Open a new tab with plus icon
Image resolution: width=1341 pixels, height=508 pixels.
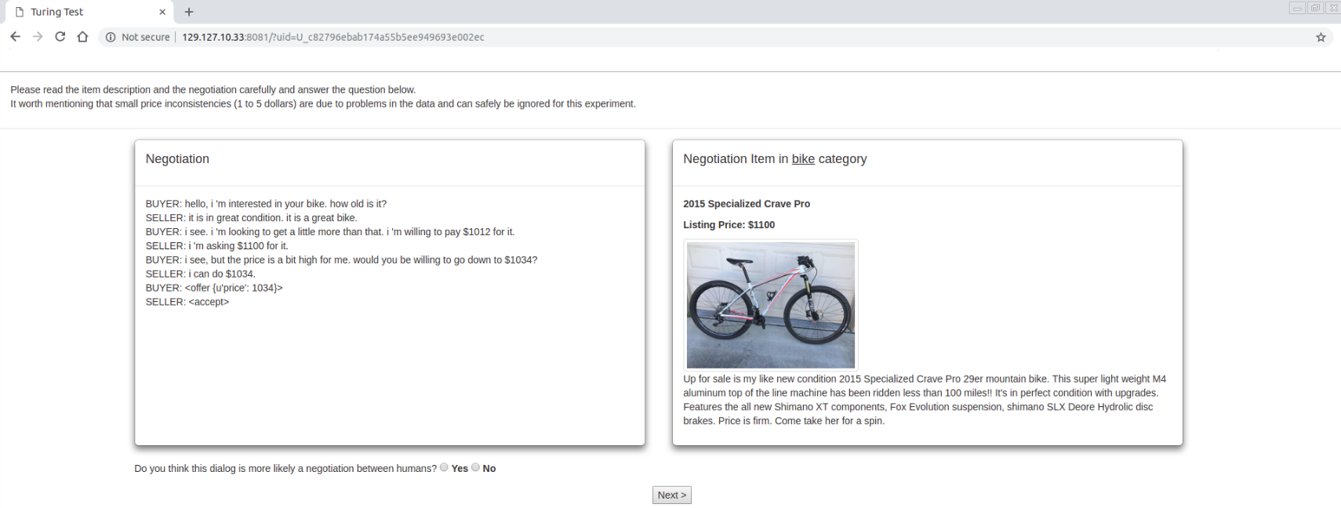coord(189,12)
